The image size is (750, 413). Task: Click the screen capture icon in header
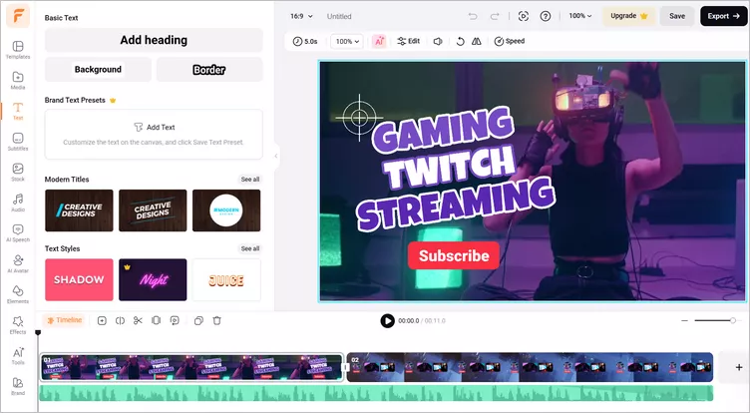[x=524, y=16]
